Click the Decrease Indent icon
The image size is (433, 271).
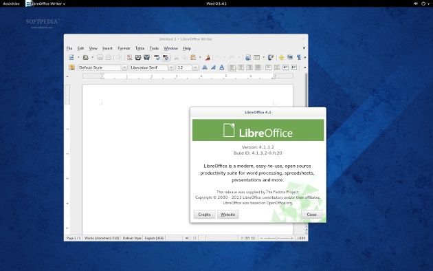285,67
